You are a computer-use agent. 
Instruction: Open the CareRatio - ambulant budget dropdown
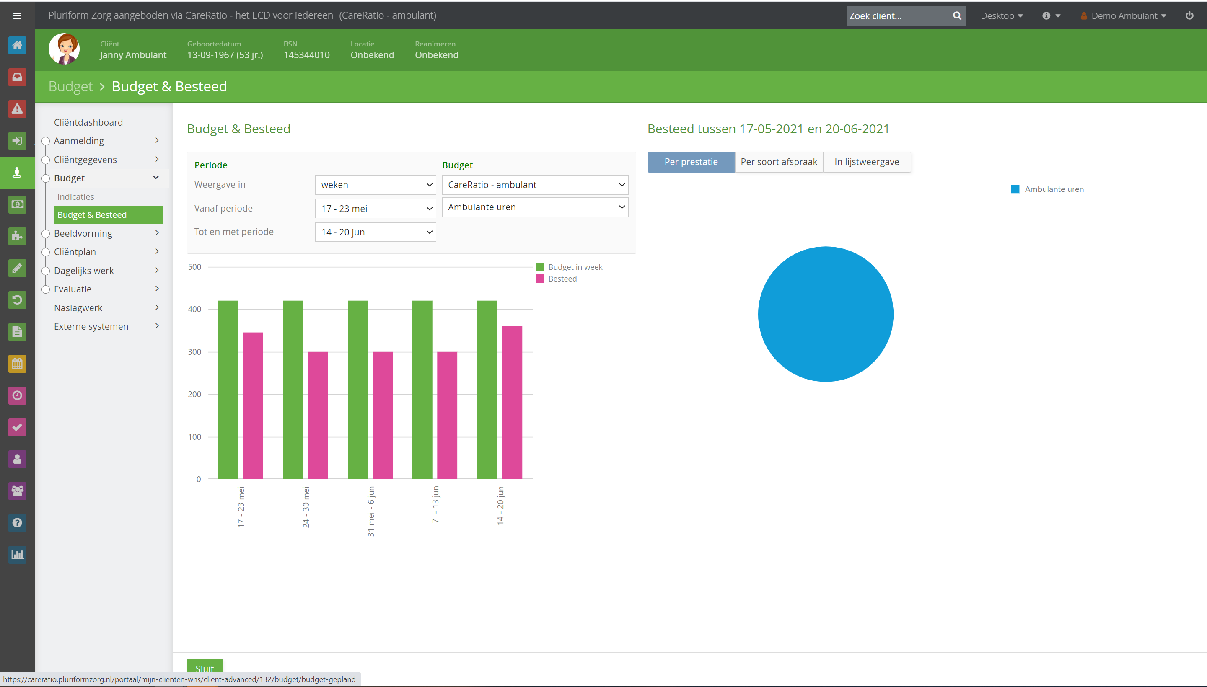click(x=535, y=185)
